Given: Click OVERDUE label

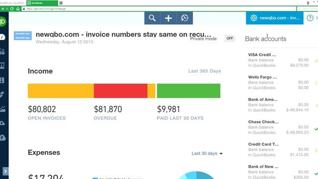Looking at the screenshot, I should (105, 118).
